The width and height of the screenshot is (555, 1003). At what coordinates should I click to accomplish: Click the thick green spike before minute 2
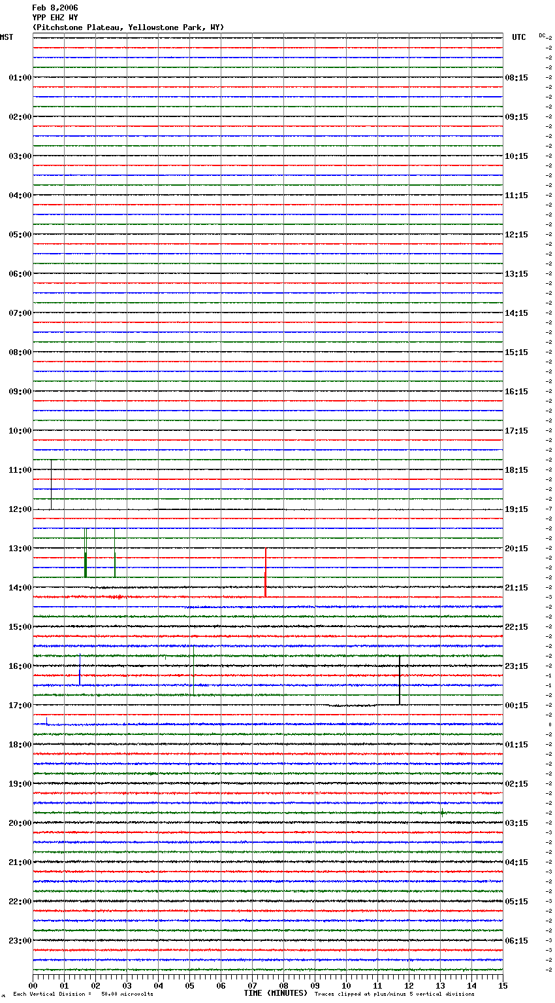click(x=86, y=553)
